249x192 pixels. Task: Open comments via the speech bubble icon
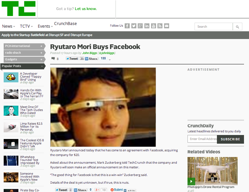(53, 59)
